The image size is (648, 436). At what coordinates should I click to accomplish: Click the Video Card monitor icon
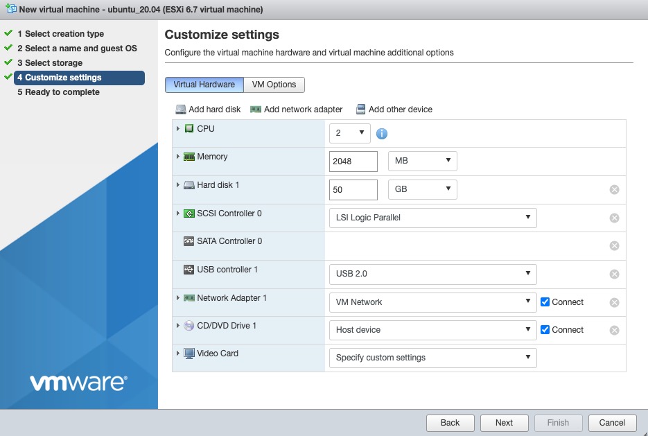point(189,354)
